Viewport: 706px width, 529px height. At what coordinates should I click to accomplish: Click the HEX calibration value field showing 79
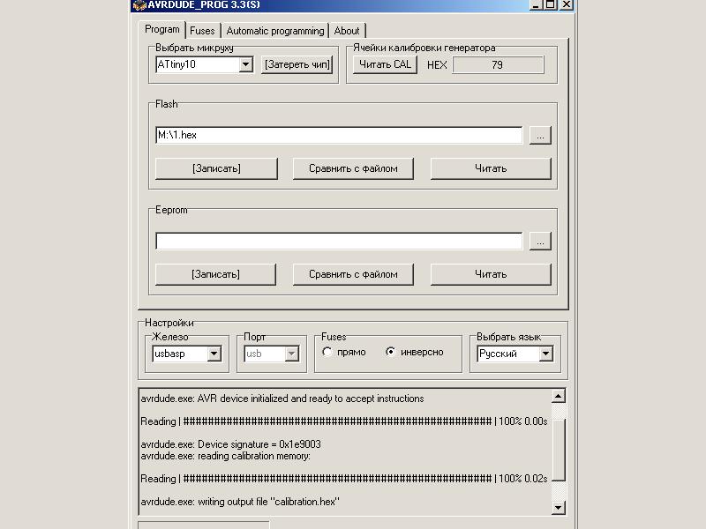498,64
